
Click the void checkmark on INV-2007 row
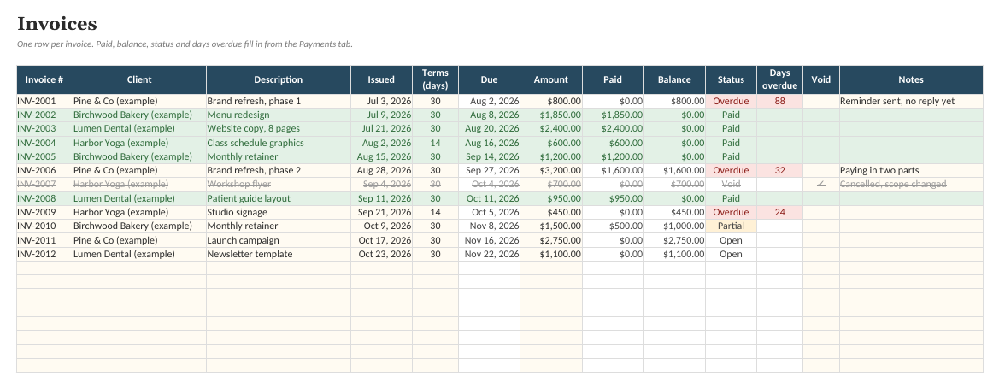pos(820,184)
